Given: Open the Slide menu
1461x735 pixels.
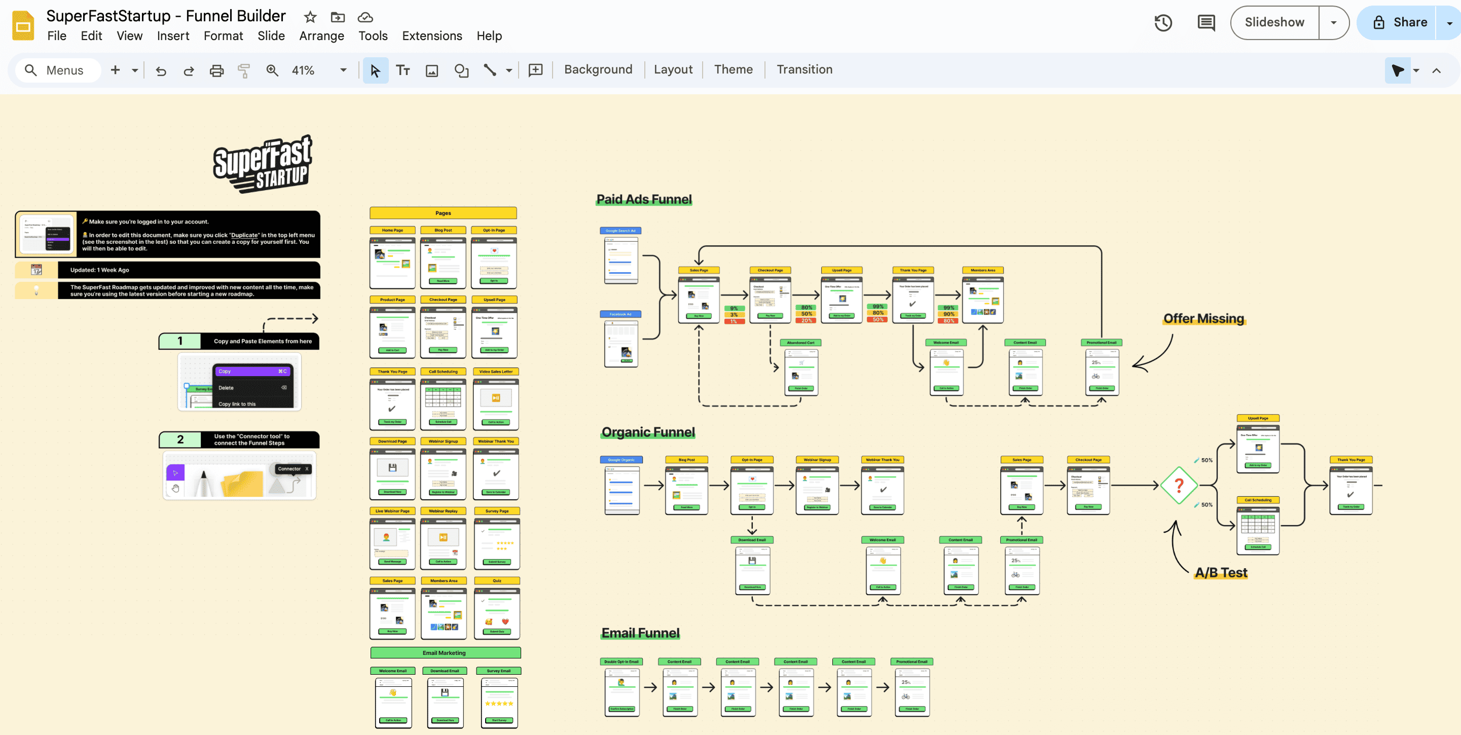Looking at the screenshot, I should (271, 35).
